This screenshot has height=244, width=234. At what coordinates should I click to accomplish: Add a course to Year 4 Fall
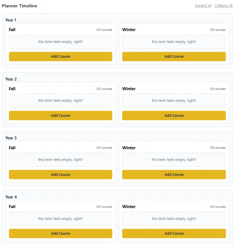(x=60, y=234)
